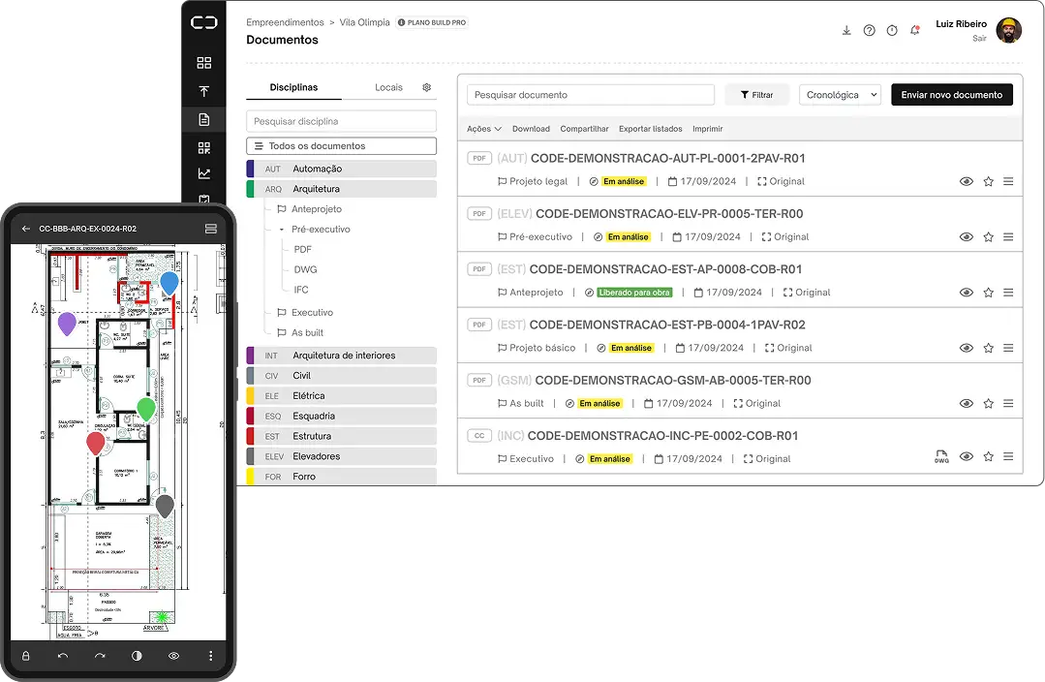Click the Pesquisar documento search field
Screen dimensions: 1045x682
tap(591, 95)
